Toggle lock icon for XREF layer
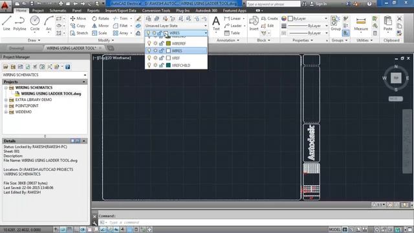 pyautogui.click(x=161, y=58)
